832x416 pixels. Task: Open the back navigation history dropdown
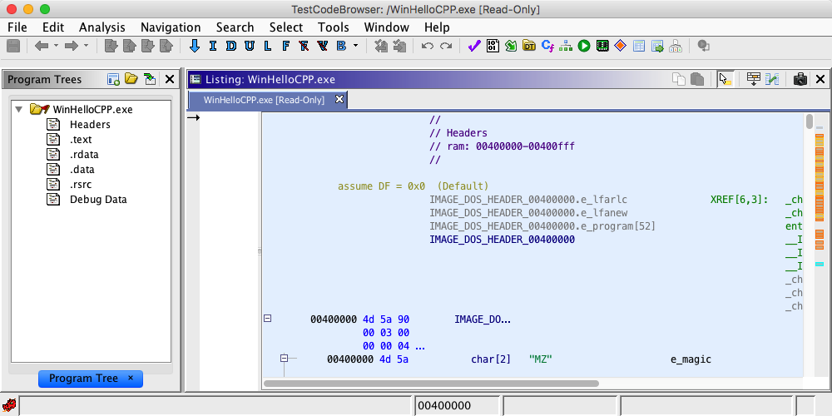(x=54, y=46)
